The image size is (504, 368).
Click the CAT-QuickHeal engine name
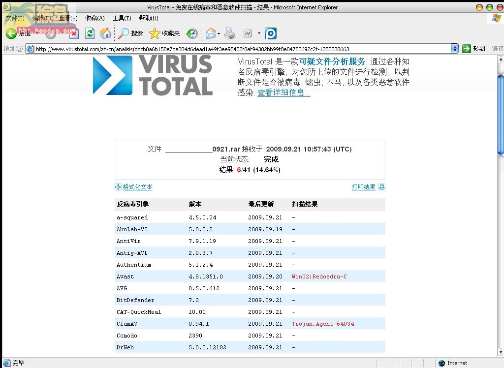click(139, 312)
